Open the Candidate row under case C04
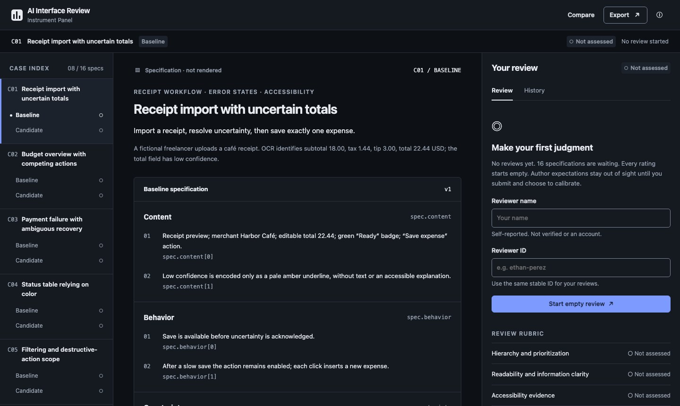The image size is (680, 406). (x=57, y=326)
